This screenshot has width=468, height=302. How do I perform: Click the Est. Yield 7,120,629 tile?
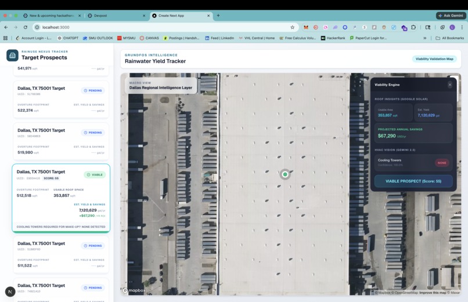433,112
